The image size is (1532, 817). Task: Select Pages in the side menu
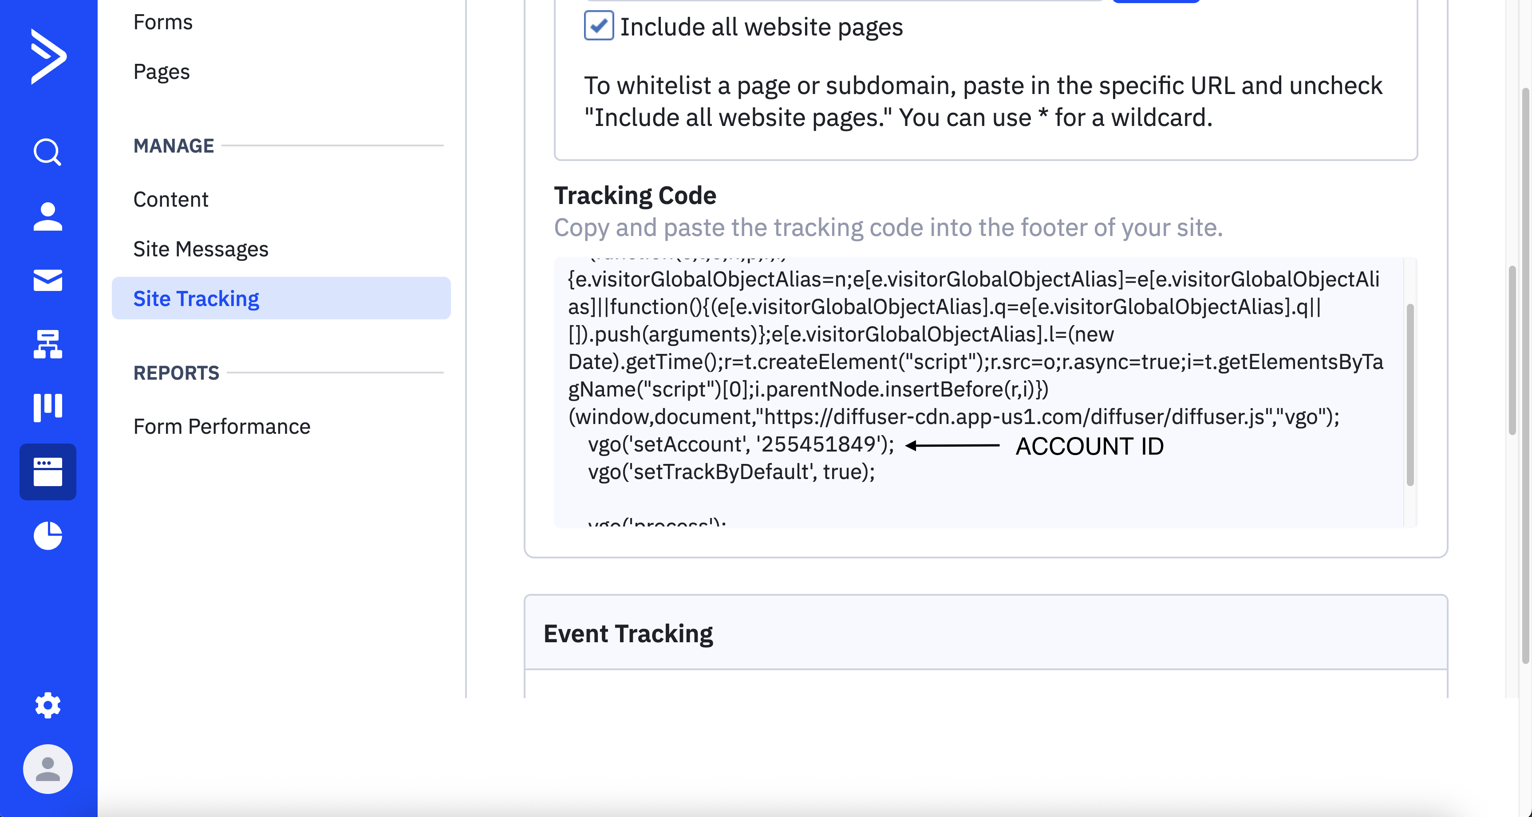point(161,71)
